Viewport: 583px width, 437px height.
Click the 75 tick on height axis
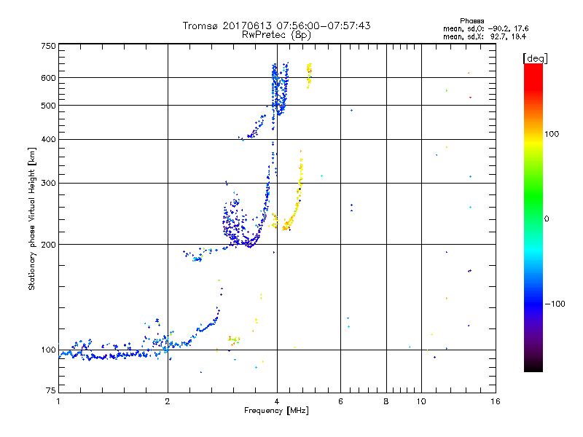(x=50, y=393)
